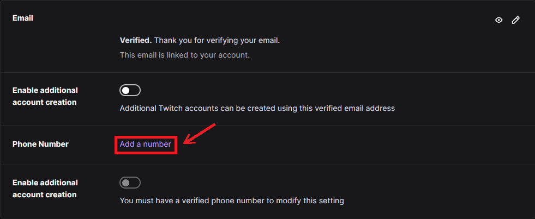Click the Additional Twitch accounts description text
The image size is (535, 219).
tap(257, 109)
